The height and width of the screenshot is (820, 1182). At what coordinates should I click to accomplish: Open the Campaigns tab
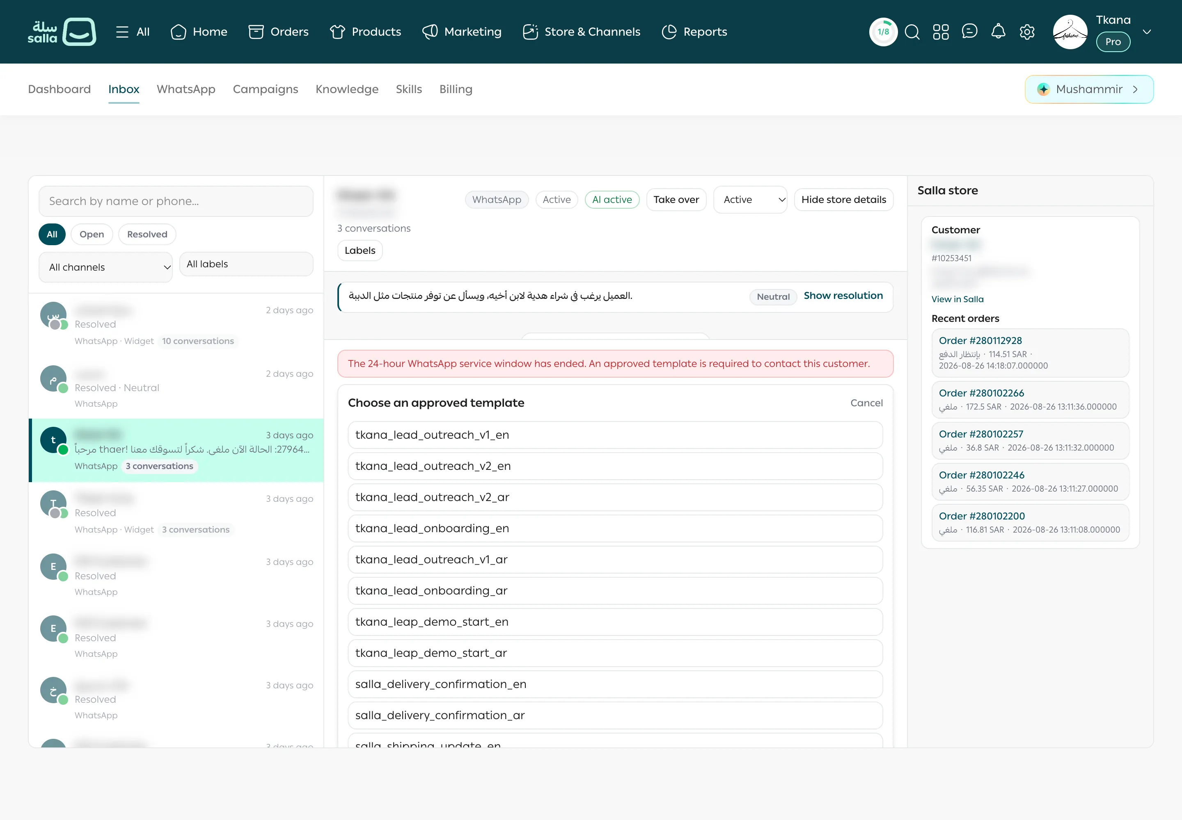266,89
